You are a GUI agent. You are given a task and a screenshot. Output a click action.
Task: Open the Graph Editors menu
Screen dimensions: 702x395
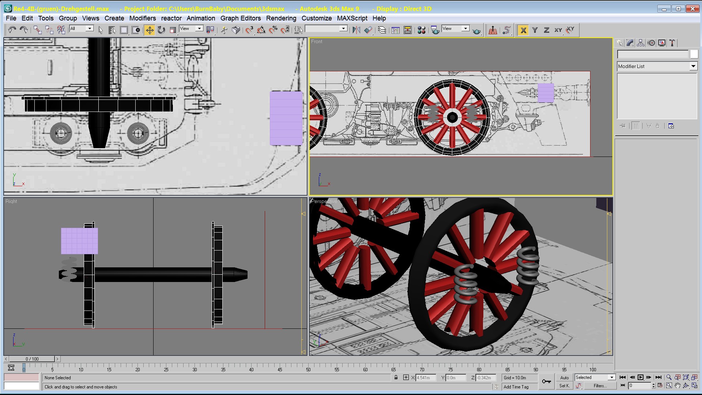click(240, 18)
